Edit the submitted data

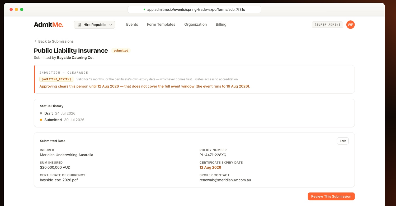pyautogui.click(x=343, y=141)
